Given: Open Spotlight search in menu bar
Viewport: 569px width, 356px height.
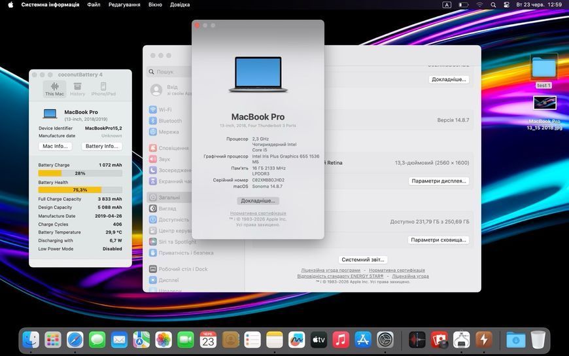Looking at the screenshot, I should [x=493, y=5].
